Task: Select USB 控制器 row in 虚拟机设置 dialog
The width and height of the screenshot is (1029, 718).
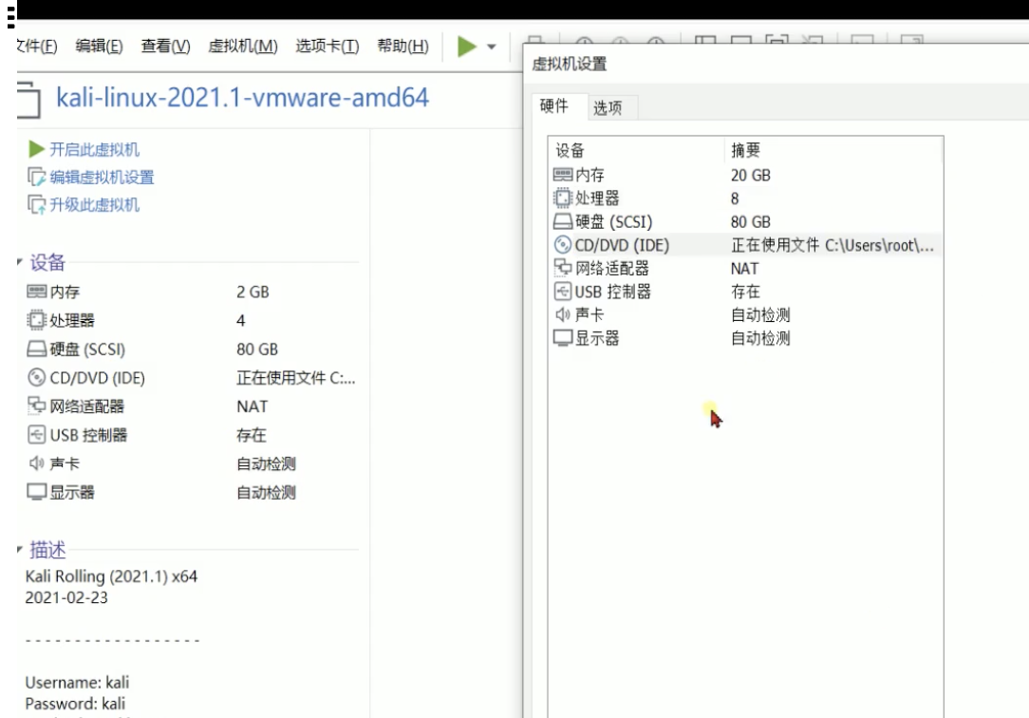Action: tap(745, 292)
